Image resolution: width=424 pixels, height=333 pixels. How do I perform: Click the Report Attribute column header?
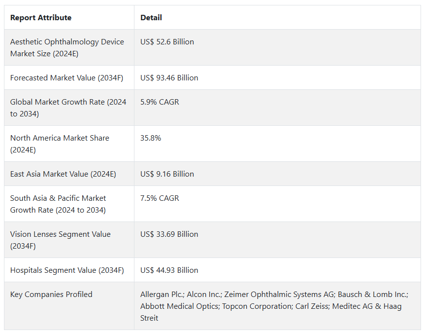click(41, 18)
